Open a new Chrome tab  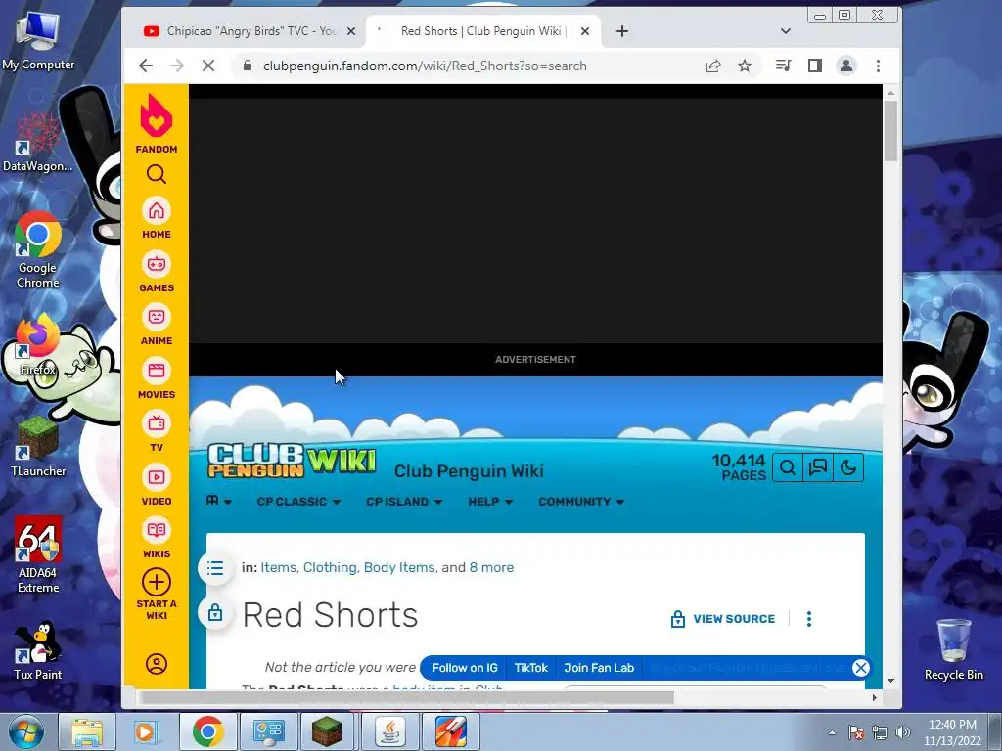pos(621,31)
